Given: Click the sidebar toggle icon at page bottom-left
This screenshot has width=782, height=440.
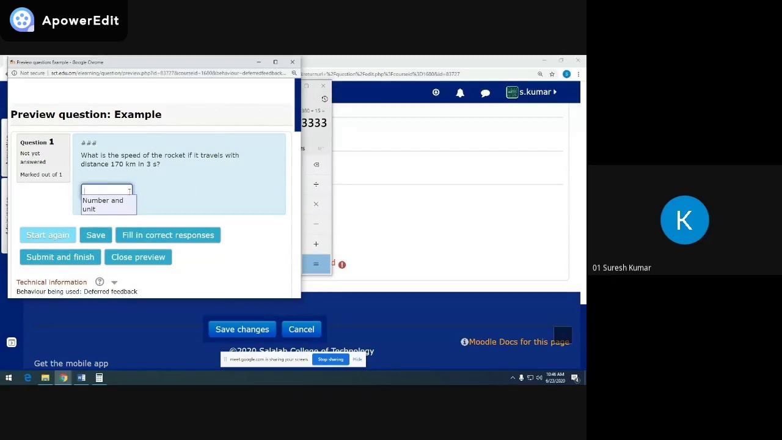Looking at the screenshot, I should pos(12,342).
